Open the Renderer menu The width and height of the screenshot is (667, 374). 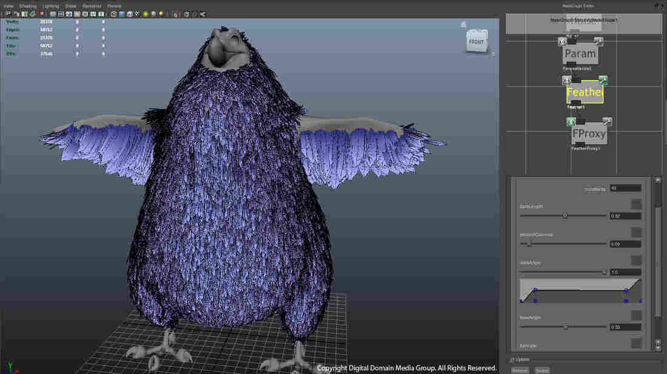tap(92, 6)
